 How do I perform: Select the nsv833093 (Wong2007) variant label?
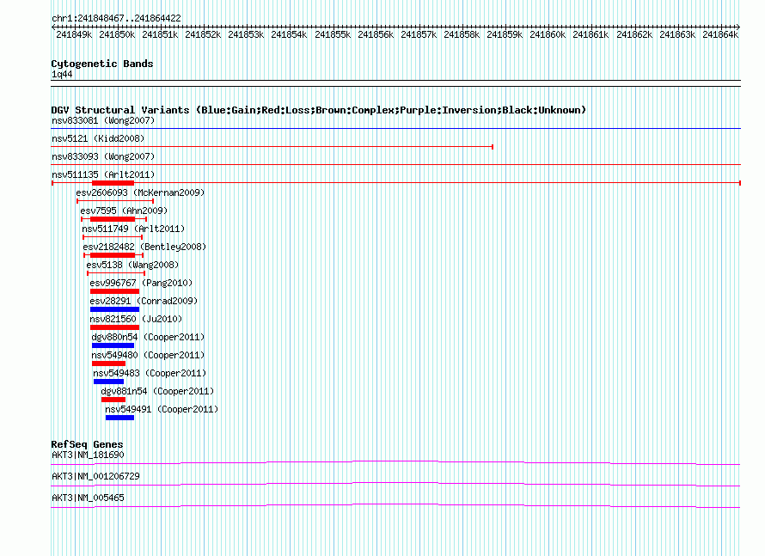[103, 156]
